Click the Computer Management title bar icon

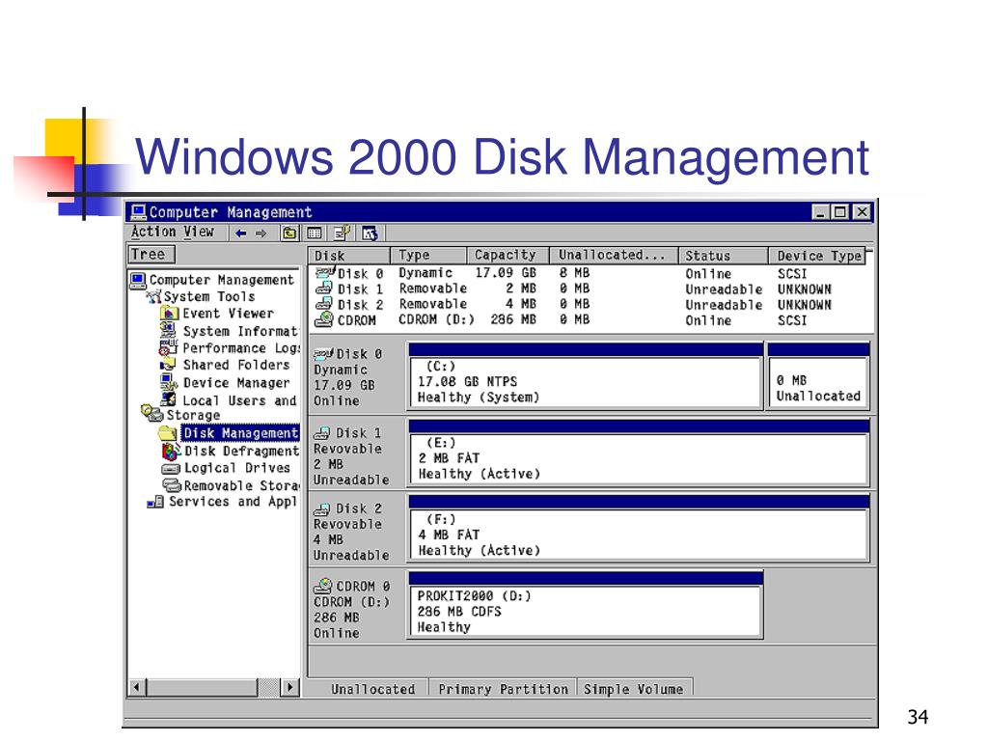point(139,211)
